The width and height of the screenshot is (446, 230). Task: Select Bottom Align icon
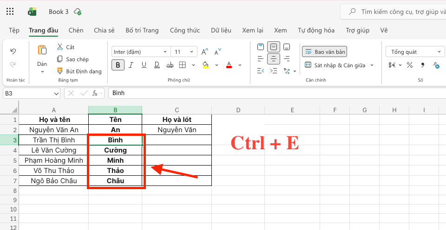[287, 47]
